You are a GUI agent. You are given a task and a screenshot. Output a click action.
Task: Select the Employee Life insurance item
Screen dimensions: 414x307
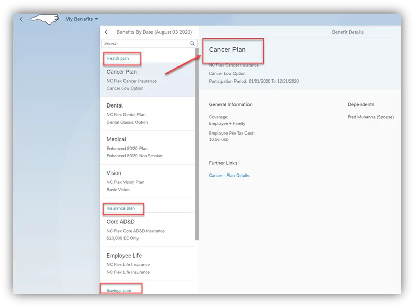point(147,264)
